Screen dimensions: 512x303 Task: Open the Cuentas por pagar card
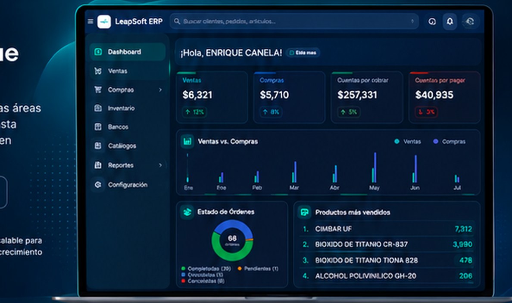pos(444,97)
